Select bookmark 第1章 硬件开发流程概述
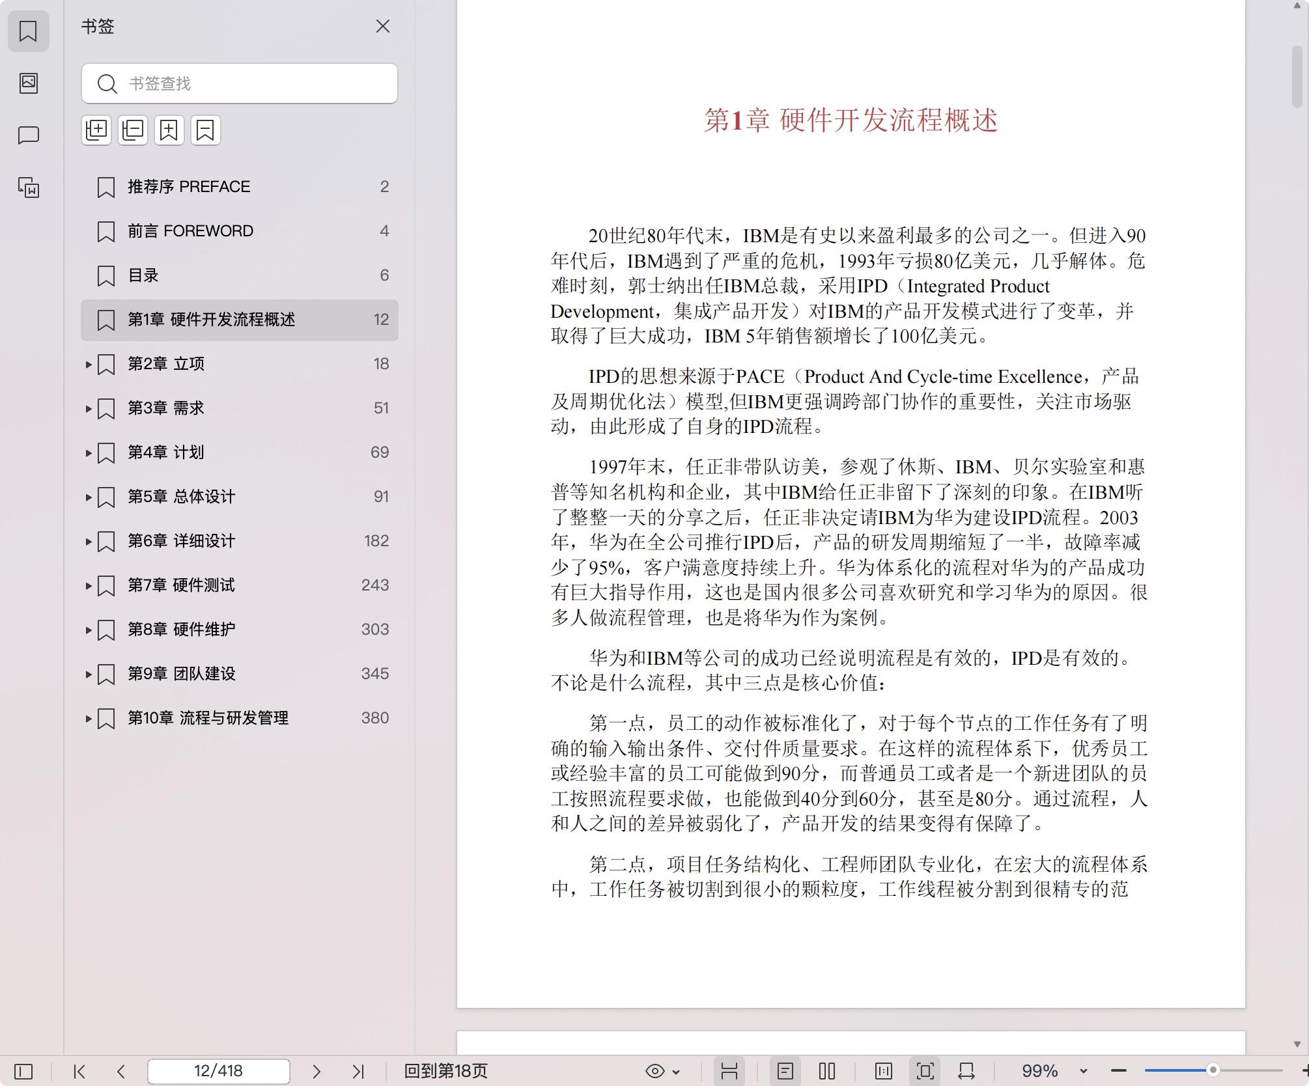The image size is (1309, 1086). click(x=240, y=320)
